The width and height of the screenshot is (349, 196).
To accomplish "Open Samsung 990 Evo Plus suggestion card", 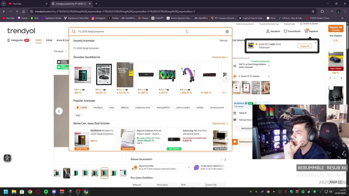I will tap(188, 139).
